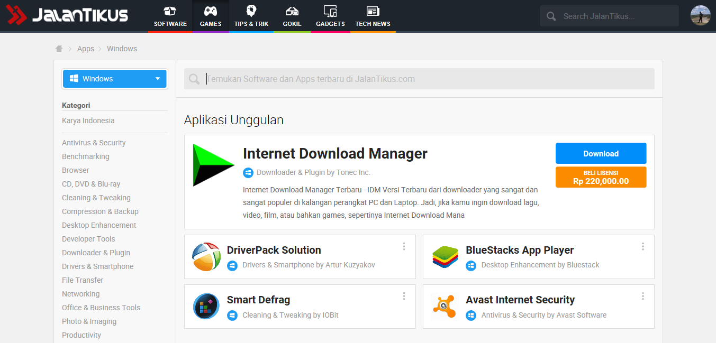Screen dimensions: 716x343
Task: Click the JalanTikus logo
Action: 67,15
